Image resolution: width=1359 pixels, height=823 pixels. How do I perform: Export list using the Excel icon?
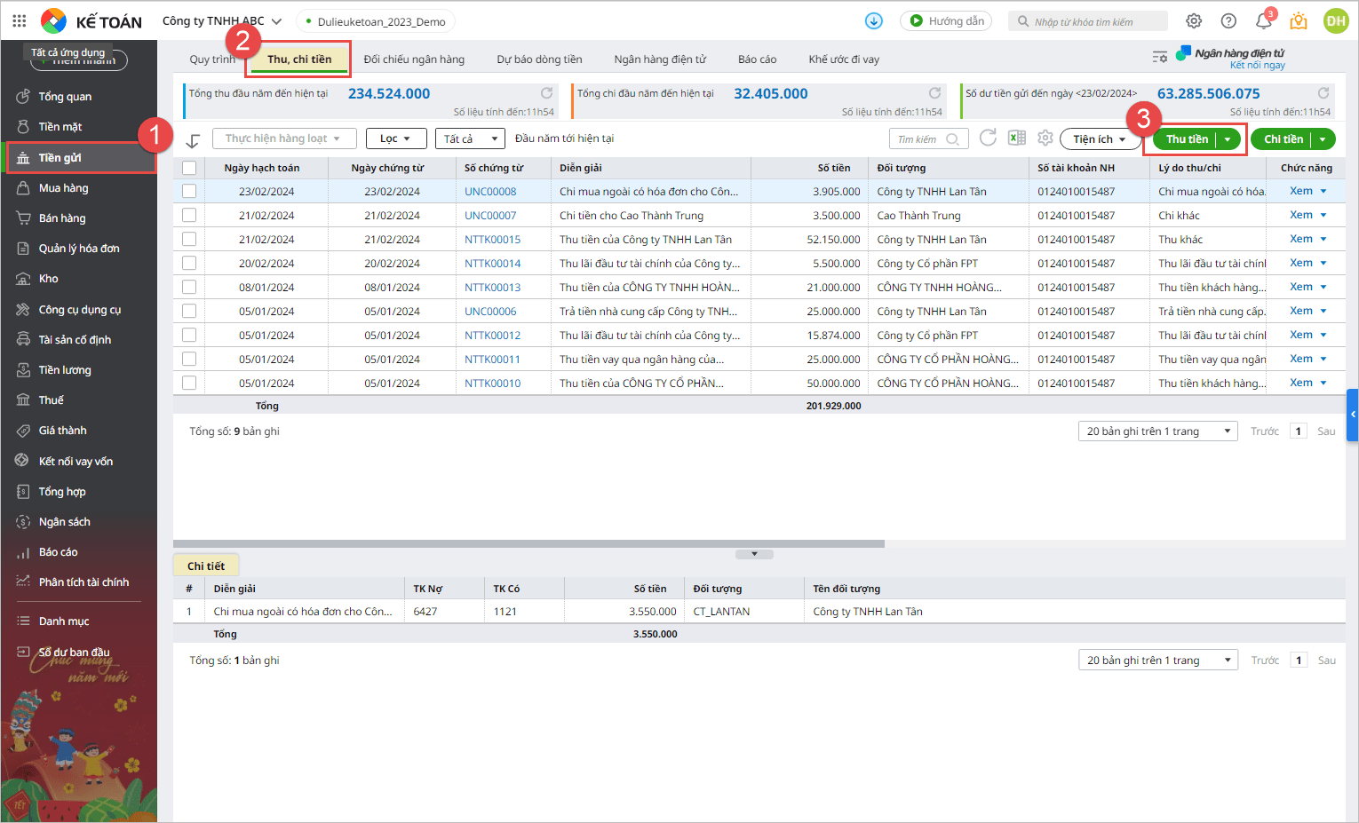pyautogui.click(x=1017, y=138)
